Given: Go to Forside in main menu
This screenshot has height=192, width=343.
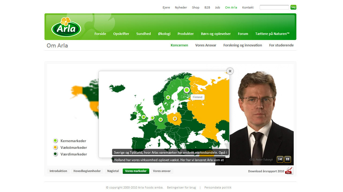Looking at the screenshot, I should click(100, 34).
